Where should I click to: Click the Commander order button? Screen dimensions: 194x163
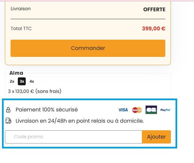pos(88,48)
